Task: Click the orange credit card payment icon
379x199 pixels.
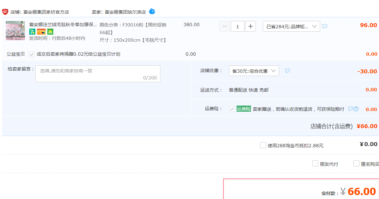Action: tap(41, 31)
